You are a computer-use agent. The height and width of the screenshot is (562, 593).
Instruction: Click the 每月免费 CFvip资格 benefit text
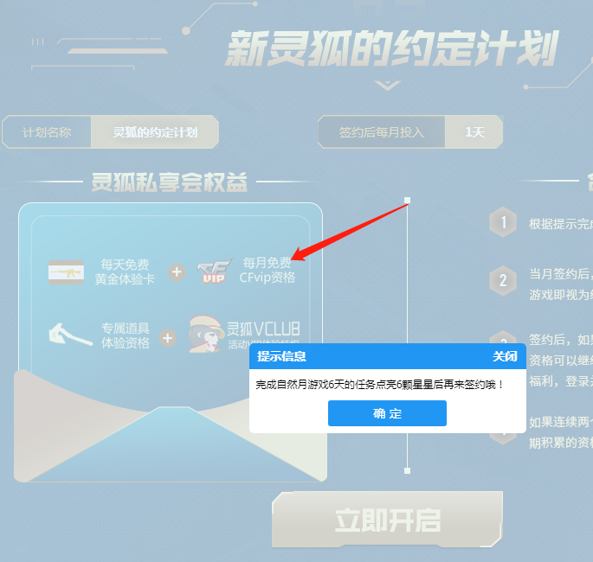(x=267, y=270)
